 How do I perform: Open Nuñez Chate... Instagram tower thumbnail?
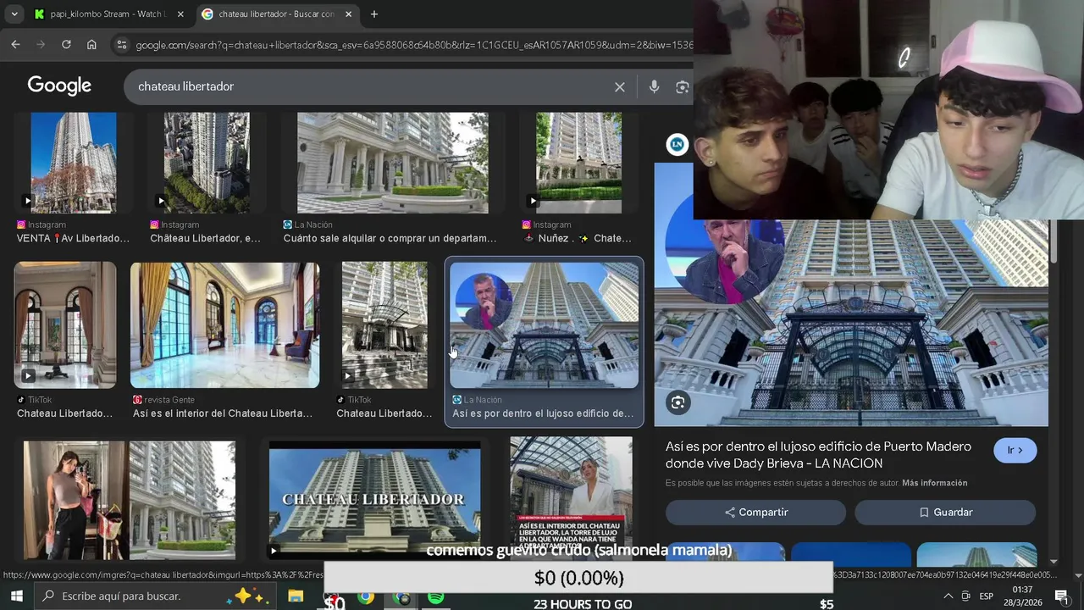pos(578,163)
